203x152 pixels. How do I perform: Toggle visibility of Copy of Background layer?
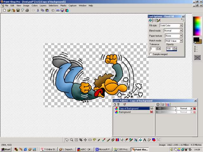pyautogui.click(x=152, y=108)
